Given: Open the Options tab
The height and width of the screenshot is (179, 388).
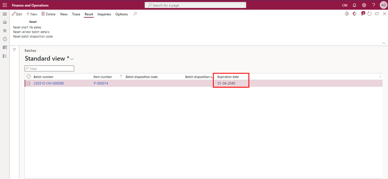Looking at the screenshot, I should click(x=121, y=14).
